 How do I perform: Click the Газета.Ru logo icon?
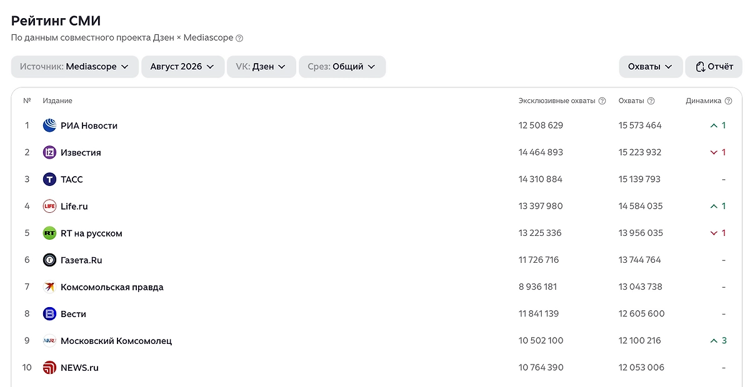click(x=49, y=260)
